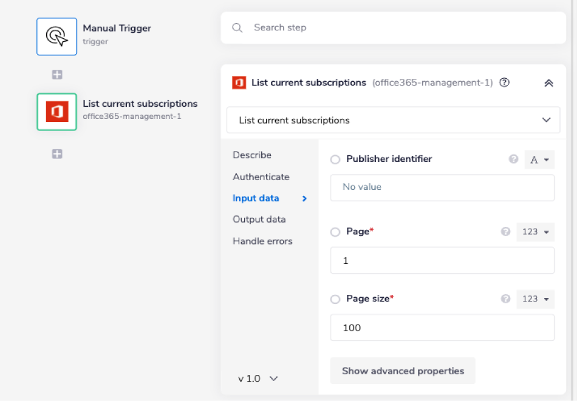
Task: Click the help icon next to Page size
Action: 504,298
